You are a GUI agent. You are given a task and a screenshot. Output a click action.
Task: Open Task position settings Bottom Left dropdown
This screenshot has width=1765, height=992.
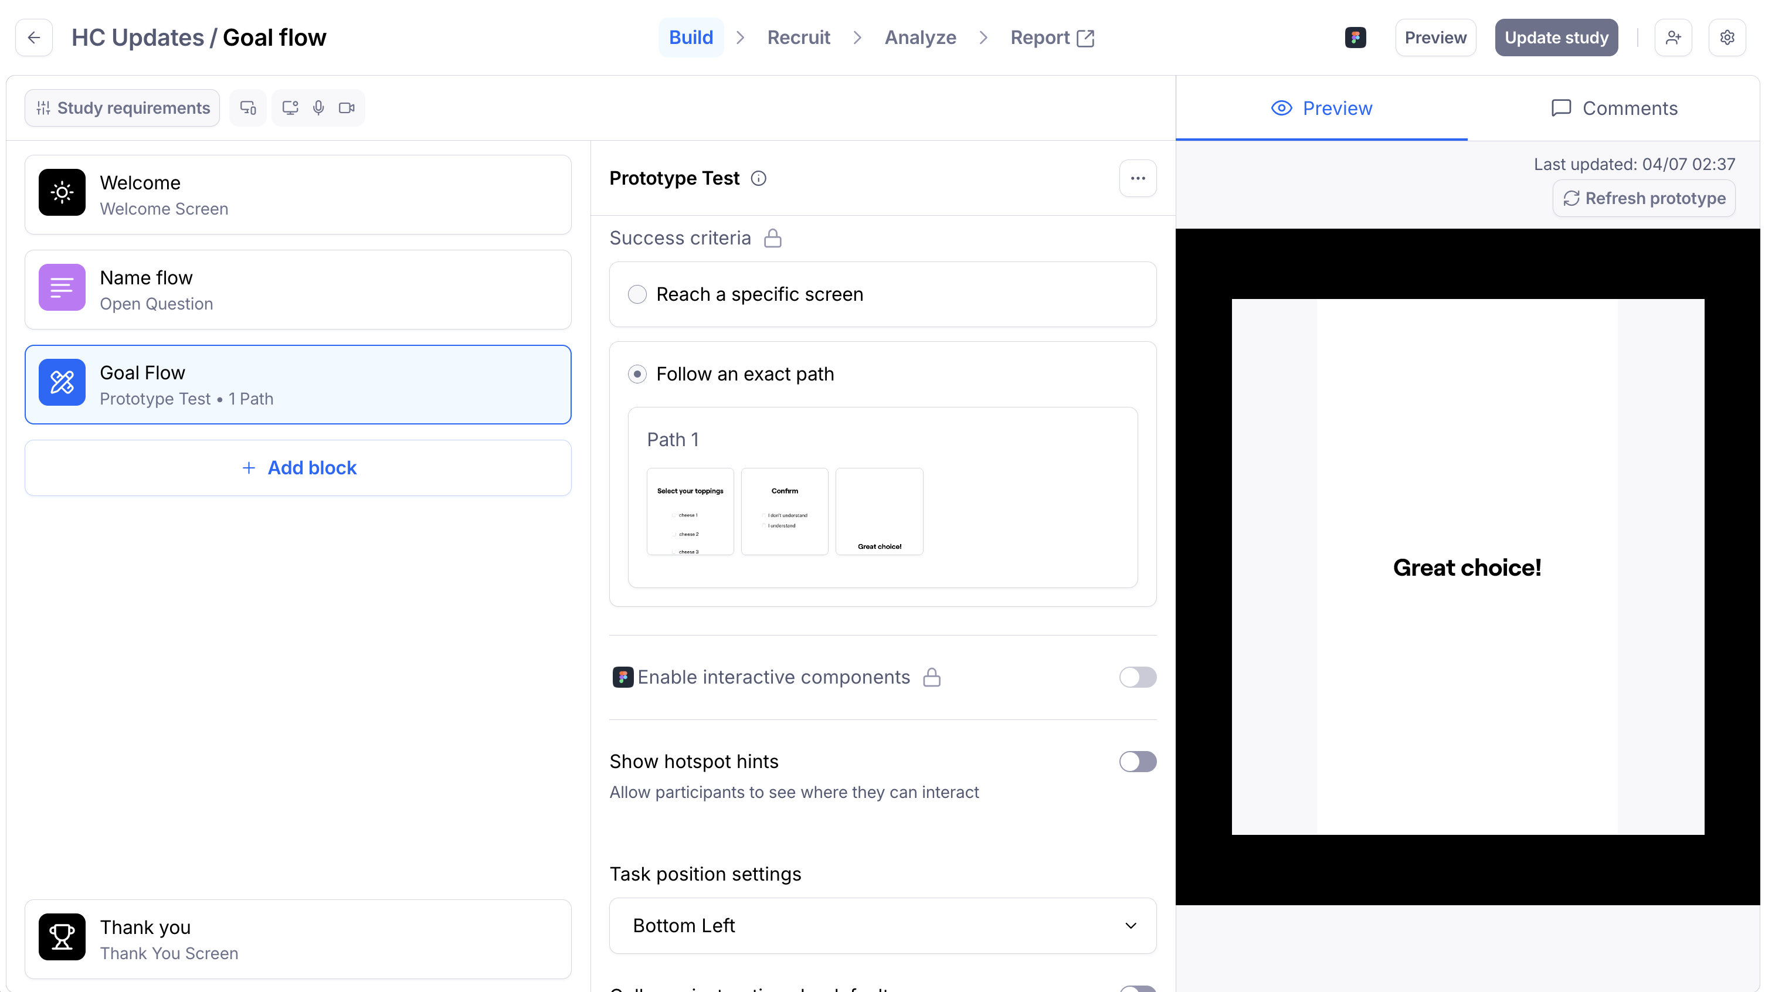point(882,926)
